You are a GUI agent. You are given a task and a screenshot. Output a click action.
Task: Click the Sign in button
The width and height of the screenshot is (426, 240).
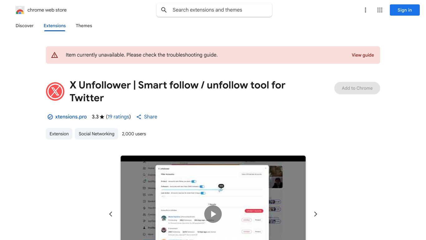(405, 10)
